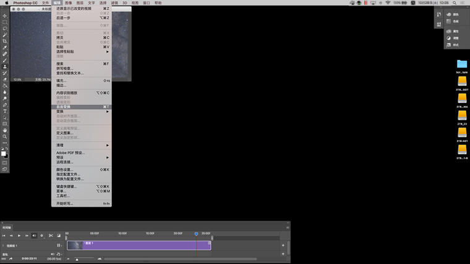The width and height of the screenshot is (470, 264).
Task: Expand the 视频组 1 track
Action: [3, 245]
